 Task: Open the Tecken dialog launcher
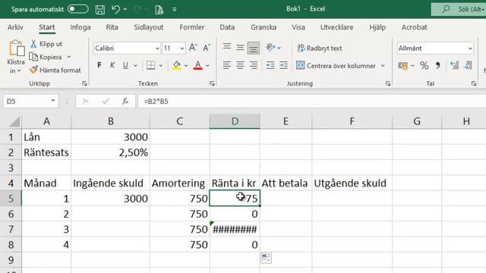[x=212, y=83]
